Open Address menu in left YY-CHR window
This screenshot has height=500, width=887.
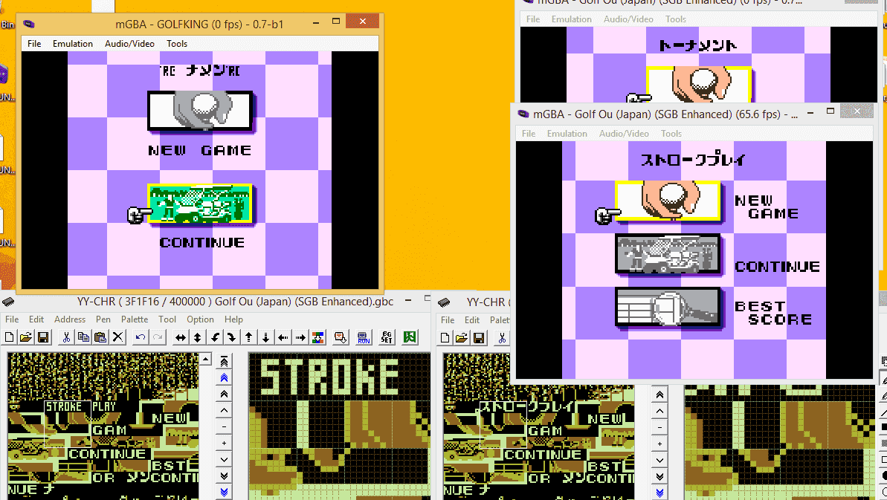coord(70,319)
